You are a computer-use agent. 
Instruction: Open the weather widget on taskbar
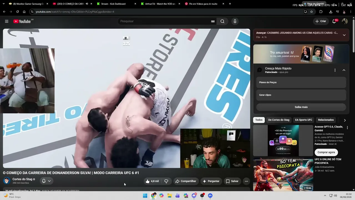coord(12,196)
